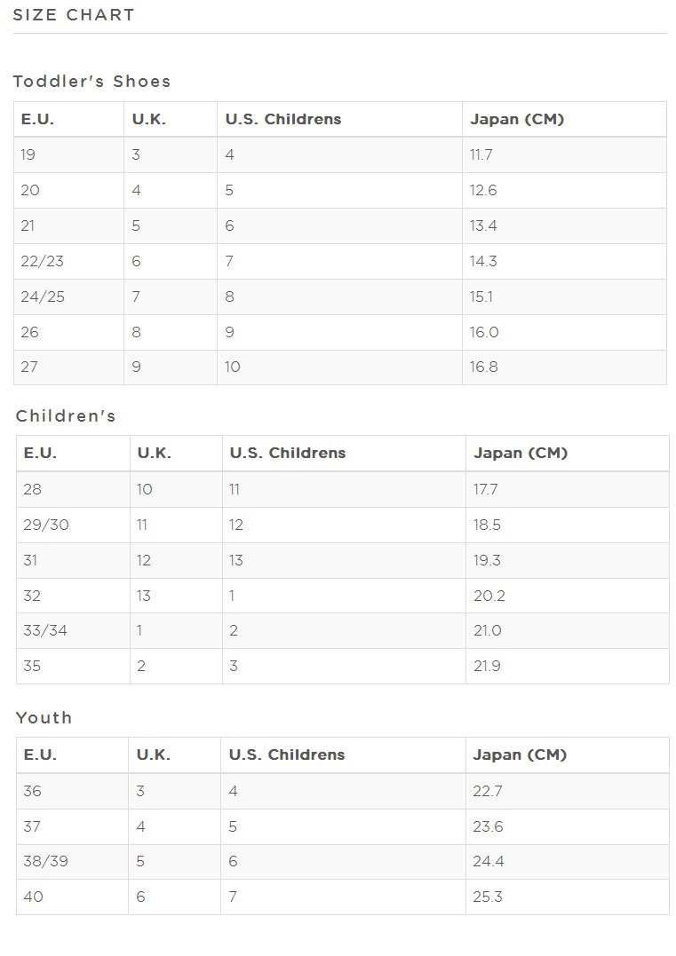Click E.U. size 29/30 cell
The height and width of the screenshot is (956, 676).
click(x=46, y=525)
